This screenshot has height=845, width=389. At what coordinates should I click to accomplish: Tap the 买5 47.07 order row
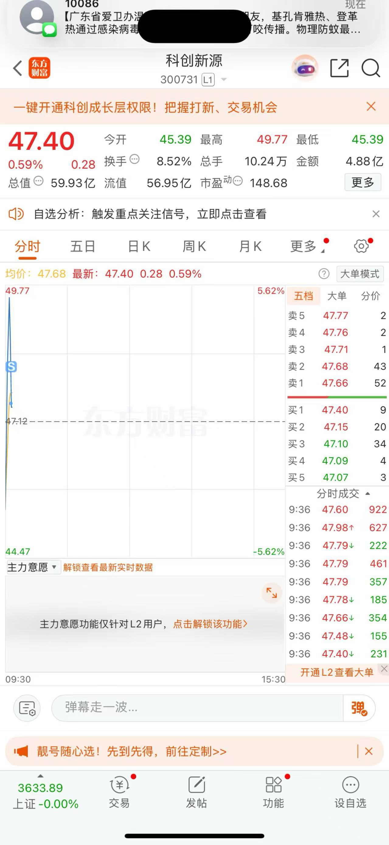pyautogui.click(x=337, y=477)
